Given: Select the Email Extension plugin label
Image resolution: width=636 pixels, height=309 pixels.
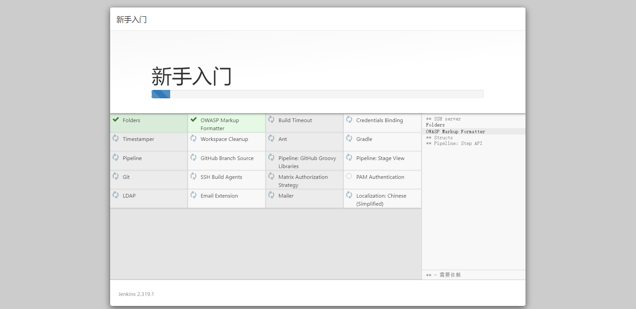Looking at the screenshot, I should click(219, 196).
